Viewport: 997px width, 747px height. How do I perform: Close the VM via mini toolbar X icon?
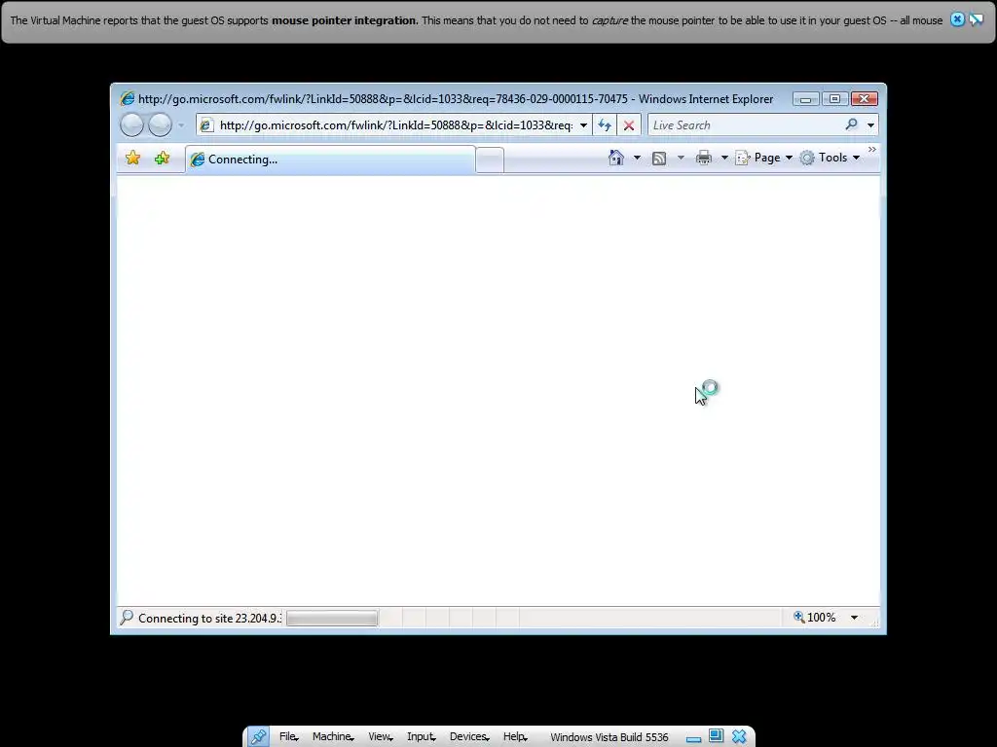click(x=739, y=736)
